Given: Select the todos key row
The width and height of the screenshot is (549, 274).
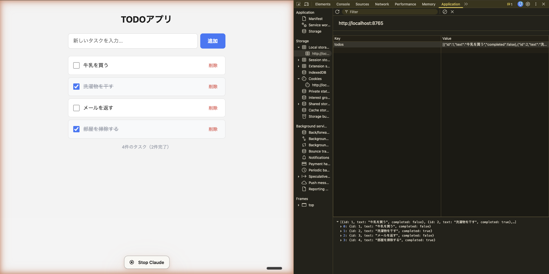Looking at the screenshot, I should pyautogui.click(x=386, y=45).
